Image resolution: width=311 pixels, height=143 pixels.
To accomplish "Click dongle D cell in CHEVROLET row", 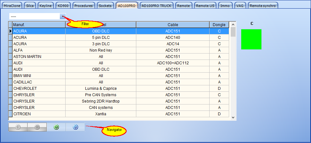I will tap(219, 89).
